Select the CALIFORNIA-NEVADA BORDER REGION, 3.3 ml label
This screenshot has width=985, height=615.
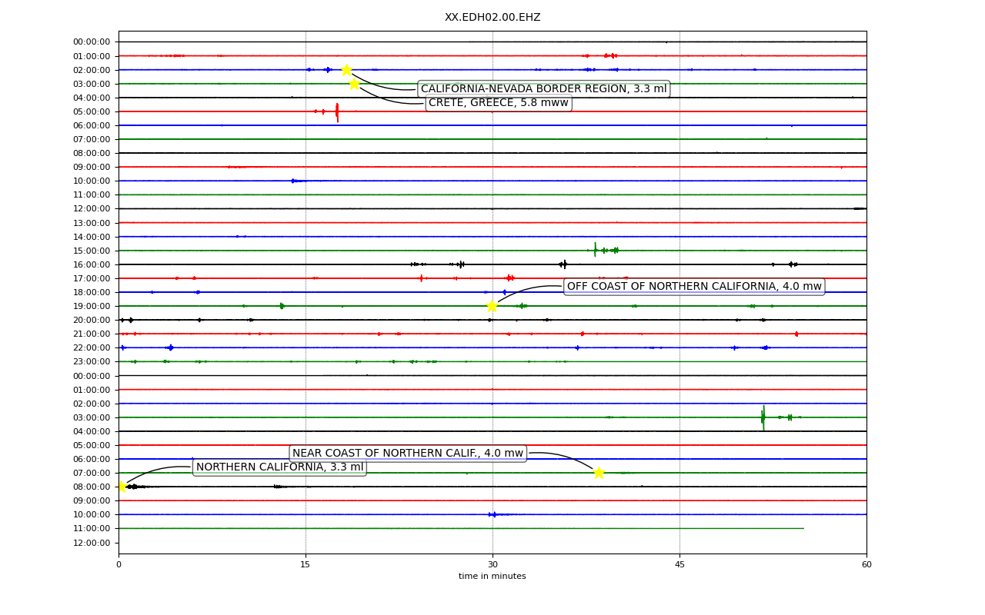pyautogui.click(x=543, y=89)
